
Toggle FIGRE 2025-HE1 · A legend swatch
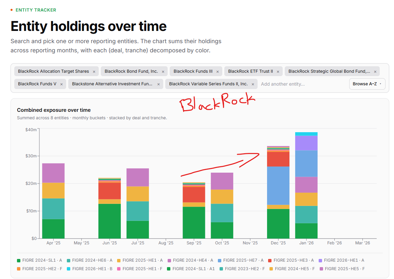click(x=119, y=261)
